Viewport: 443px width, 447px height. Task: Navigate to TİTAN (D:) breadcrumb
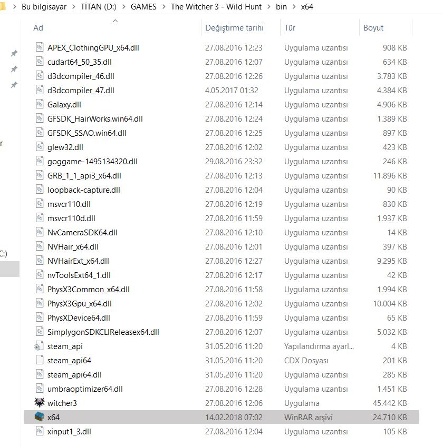click(x=99, y=7)
